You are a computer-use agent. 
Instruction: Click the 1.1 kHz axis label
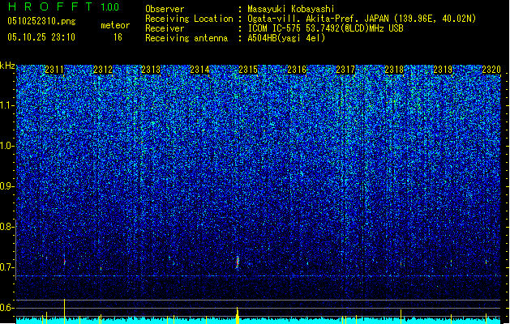click(x=7, y=105)
